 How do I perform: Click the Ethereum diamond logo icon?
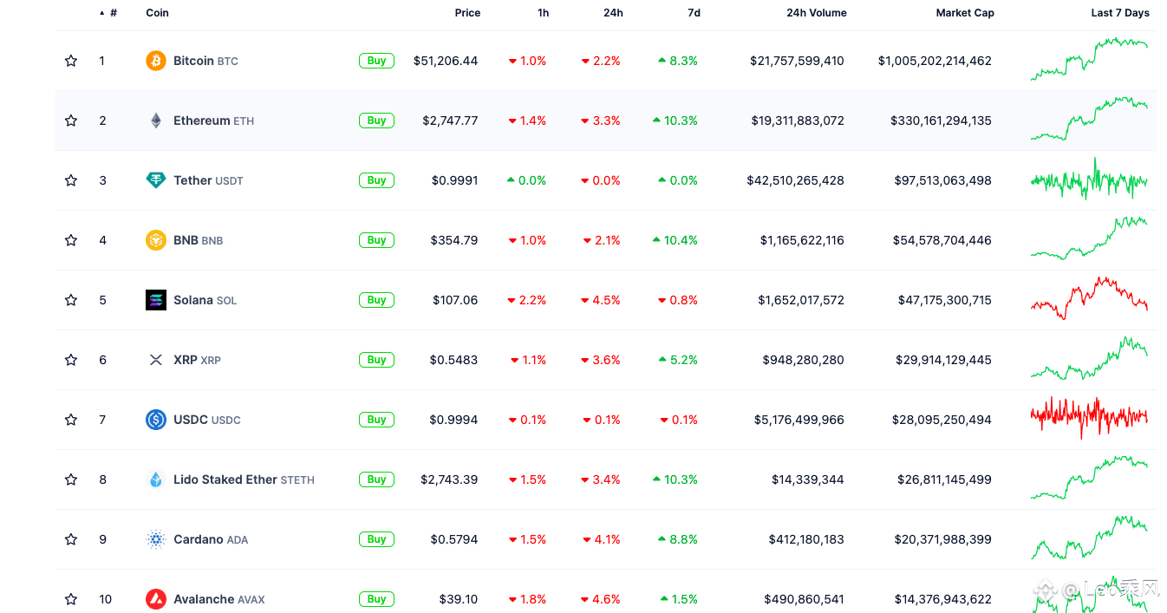(156, 121)
